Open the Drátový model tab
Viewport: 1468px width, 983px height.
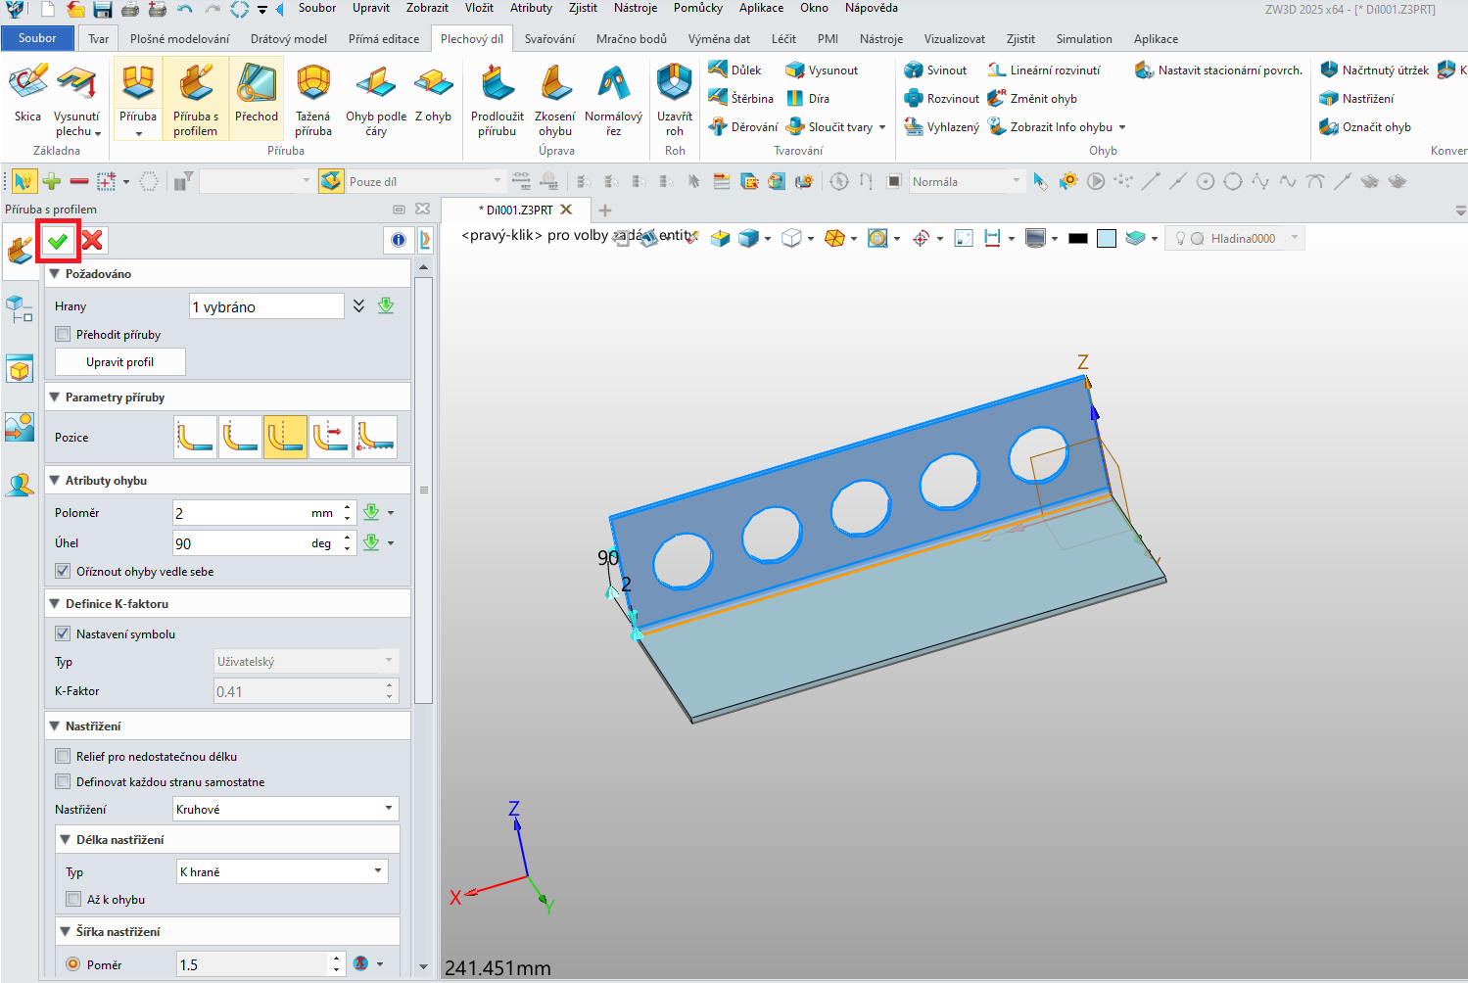[x=289, y=39]
